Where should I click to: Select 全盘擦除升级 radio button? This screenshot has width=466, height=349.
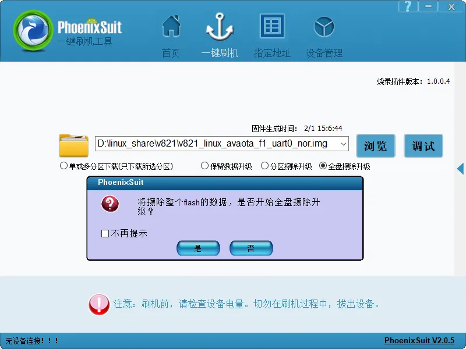(x=323, y=166)
